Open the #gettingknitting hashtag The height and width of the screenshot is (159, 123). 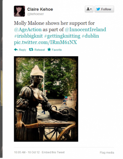tap(62, 36)
